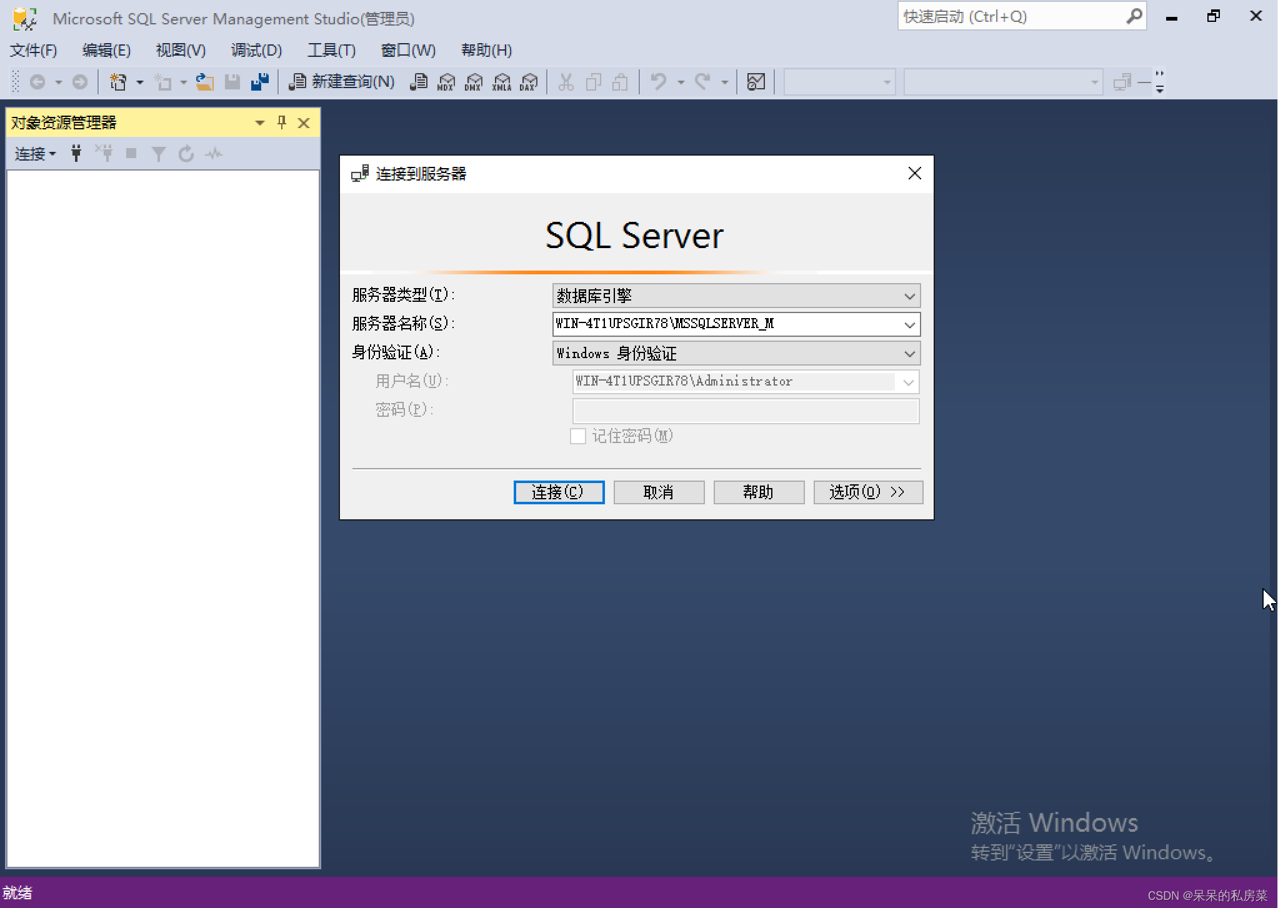
Task: Click the database engine query icon
Action: click(419, 82)
